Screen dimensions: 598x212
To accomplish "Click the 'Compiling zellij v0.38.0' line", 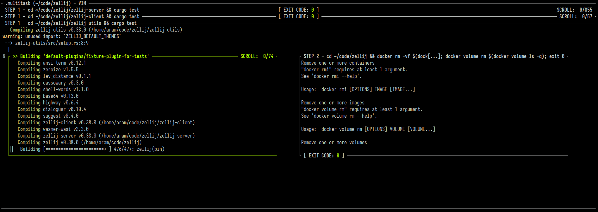I will (80, 142).
